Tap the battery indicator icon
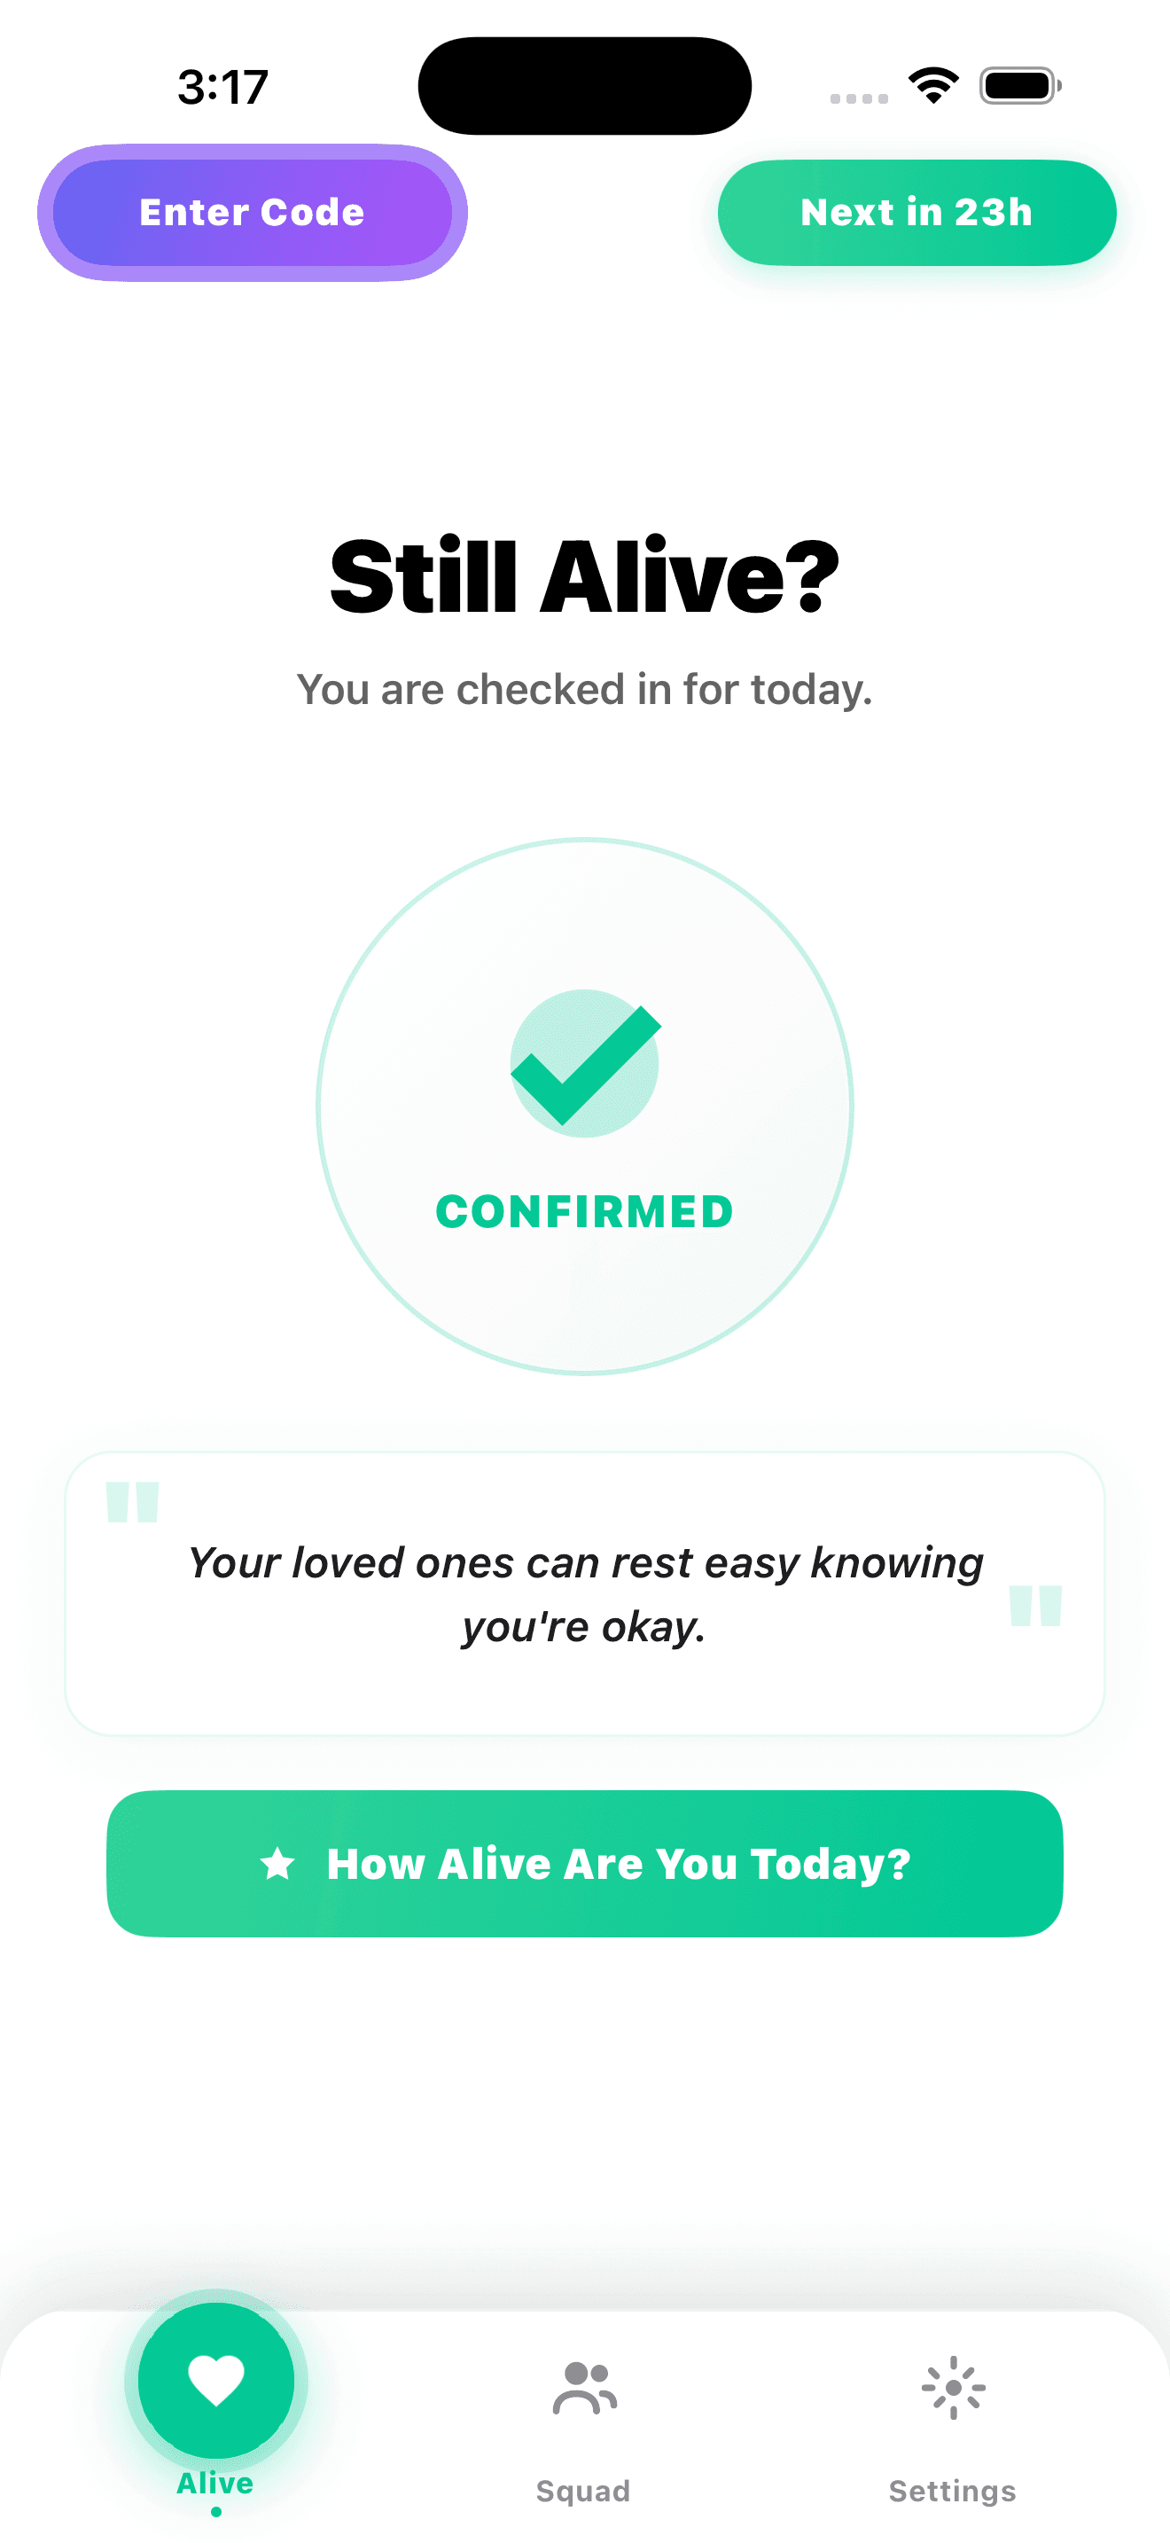1170x2543 pixels. click(1020, 86)
